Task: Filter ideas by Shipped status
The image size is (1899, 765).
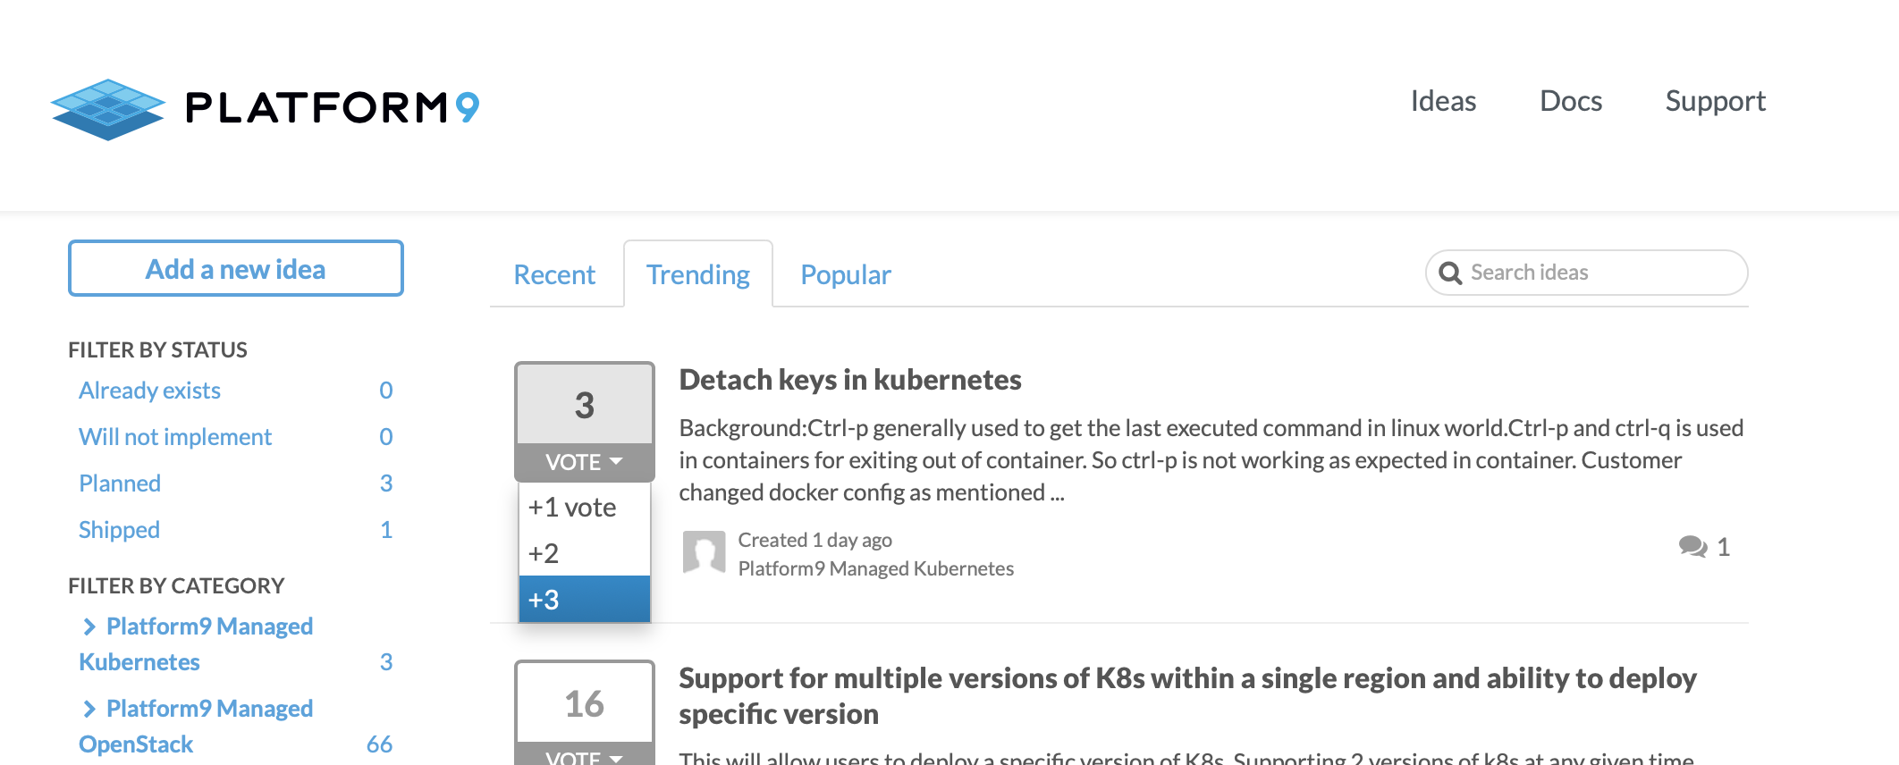Action: (x=119, y=530)
